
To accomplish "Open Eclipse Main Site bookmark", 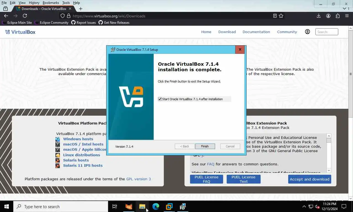I will (17, 23).
